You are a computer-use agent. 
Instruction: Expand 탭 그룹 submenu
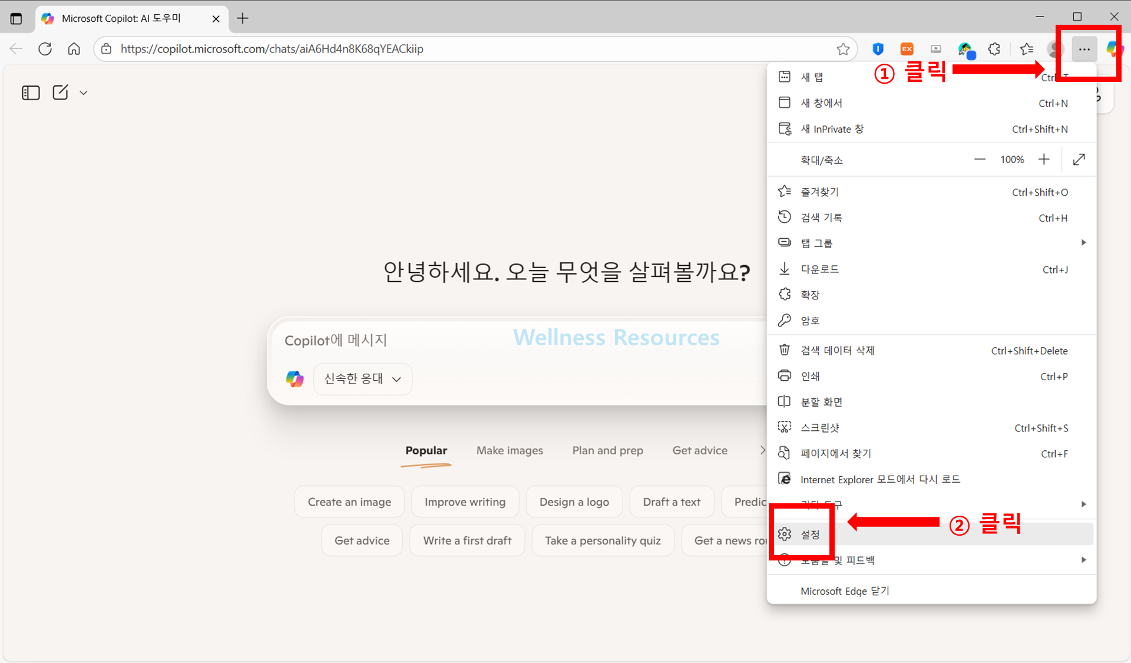tap(931, 243)
